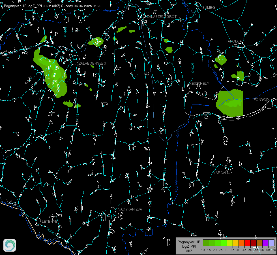Click the 06803 road number label

click(211, 218)
